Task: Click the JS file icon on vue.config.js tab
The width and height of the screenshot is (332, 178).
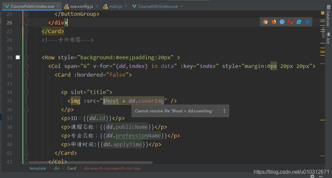Action: pyautogui.click(x=66, y=6)
